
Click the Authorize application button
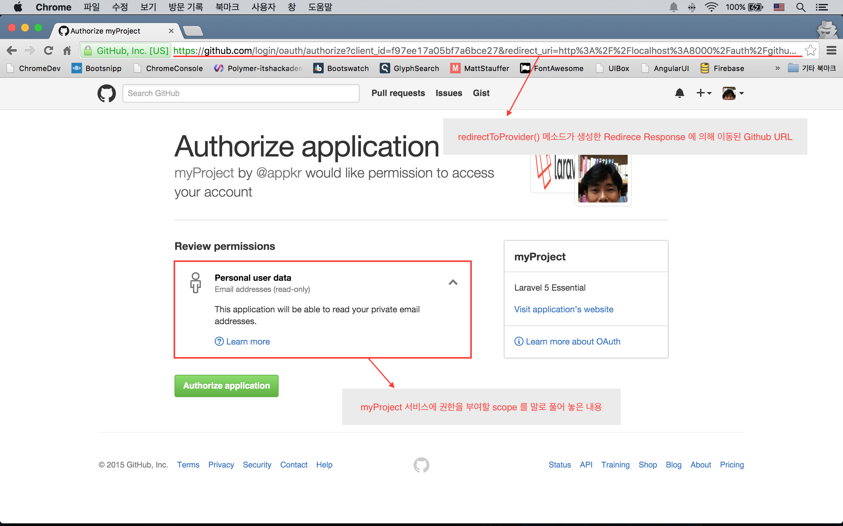click(226, 385)
